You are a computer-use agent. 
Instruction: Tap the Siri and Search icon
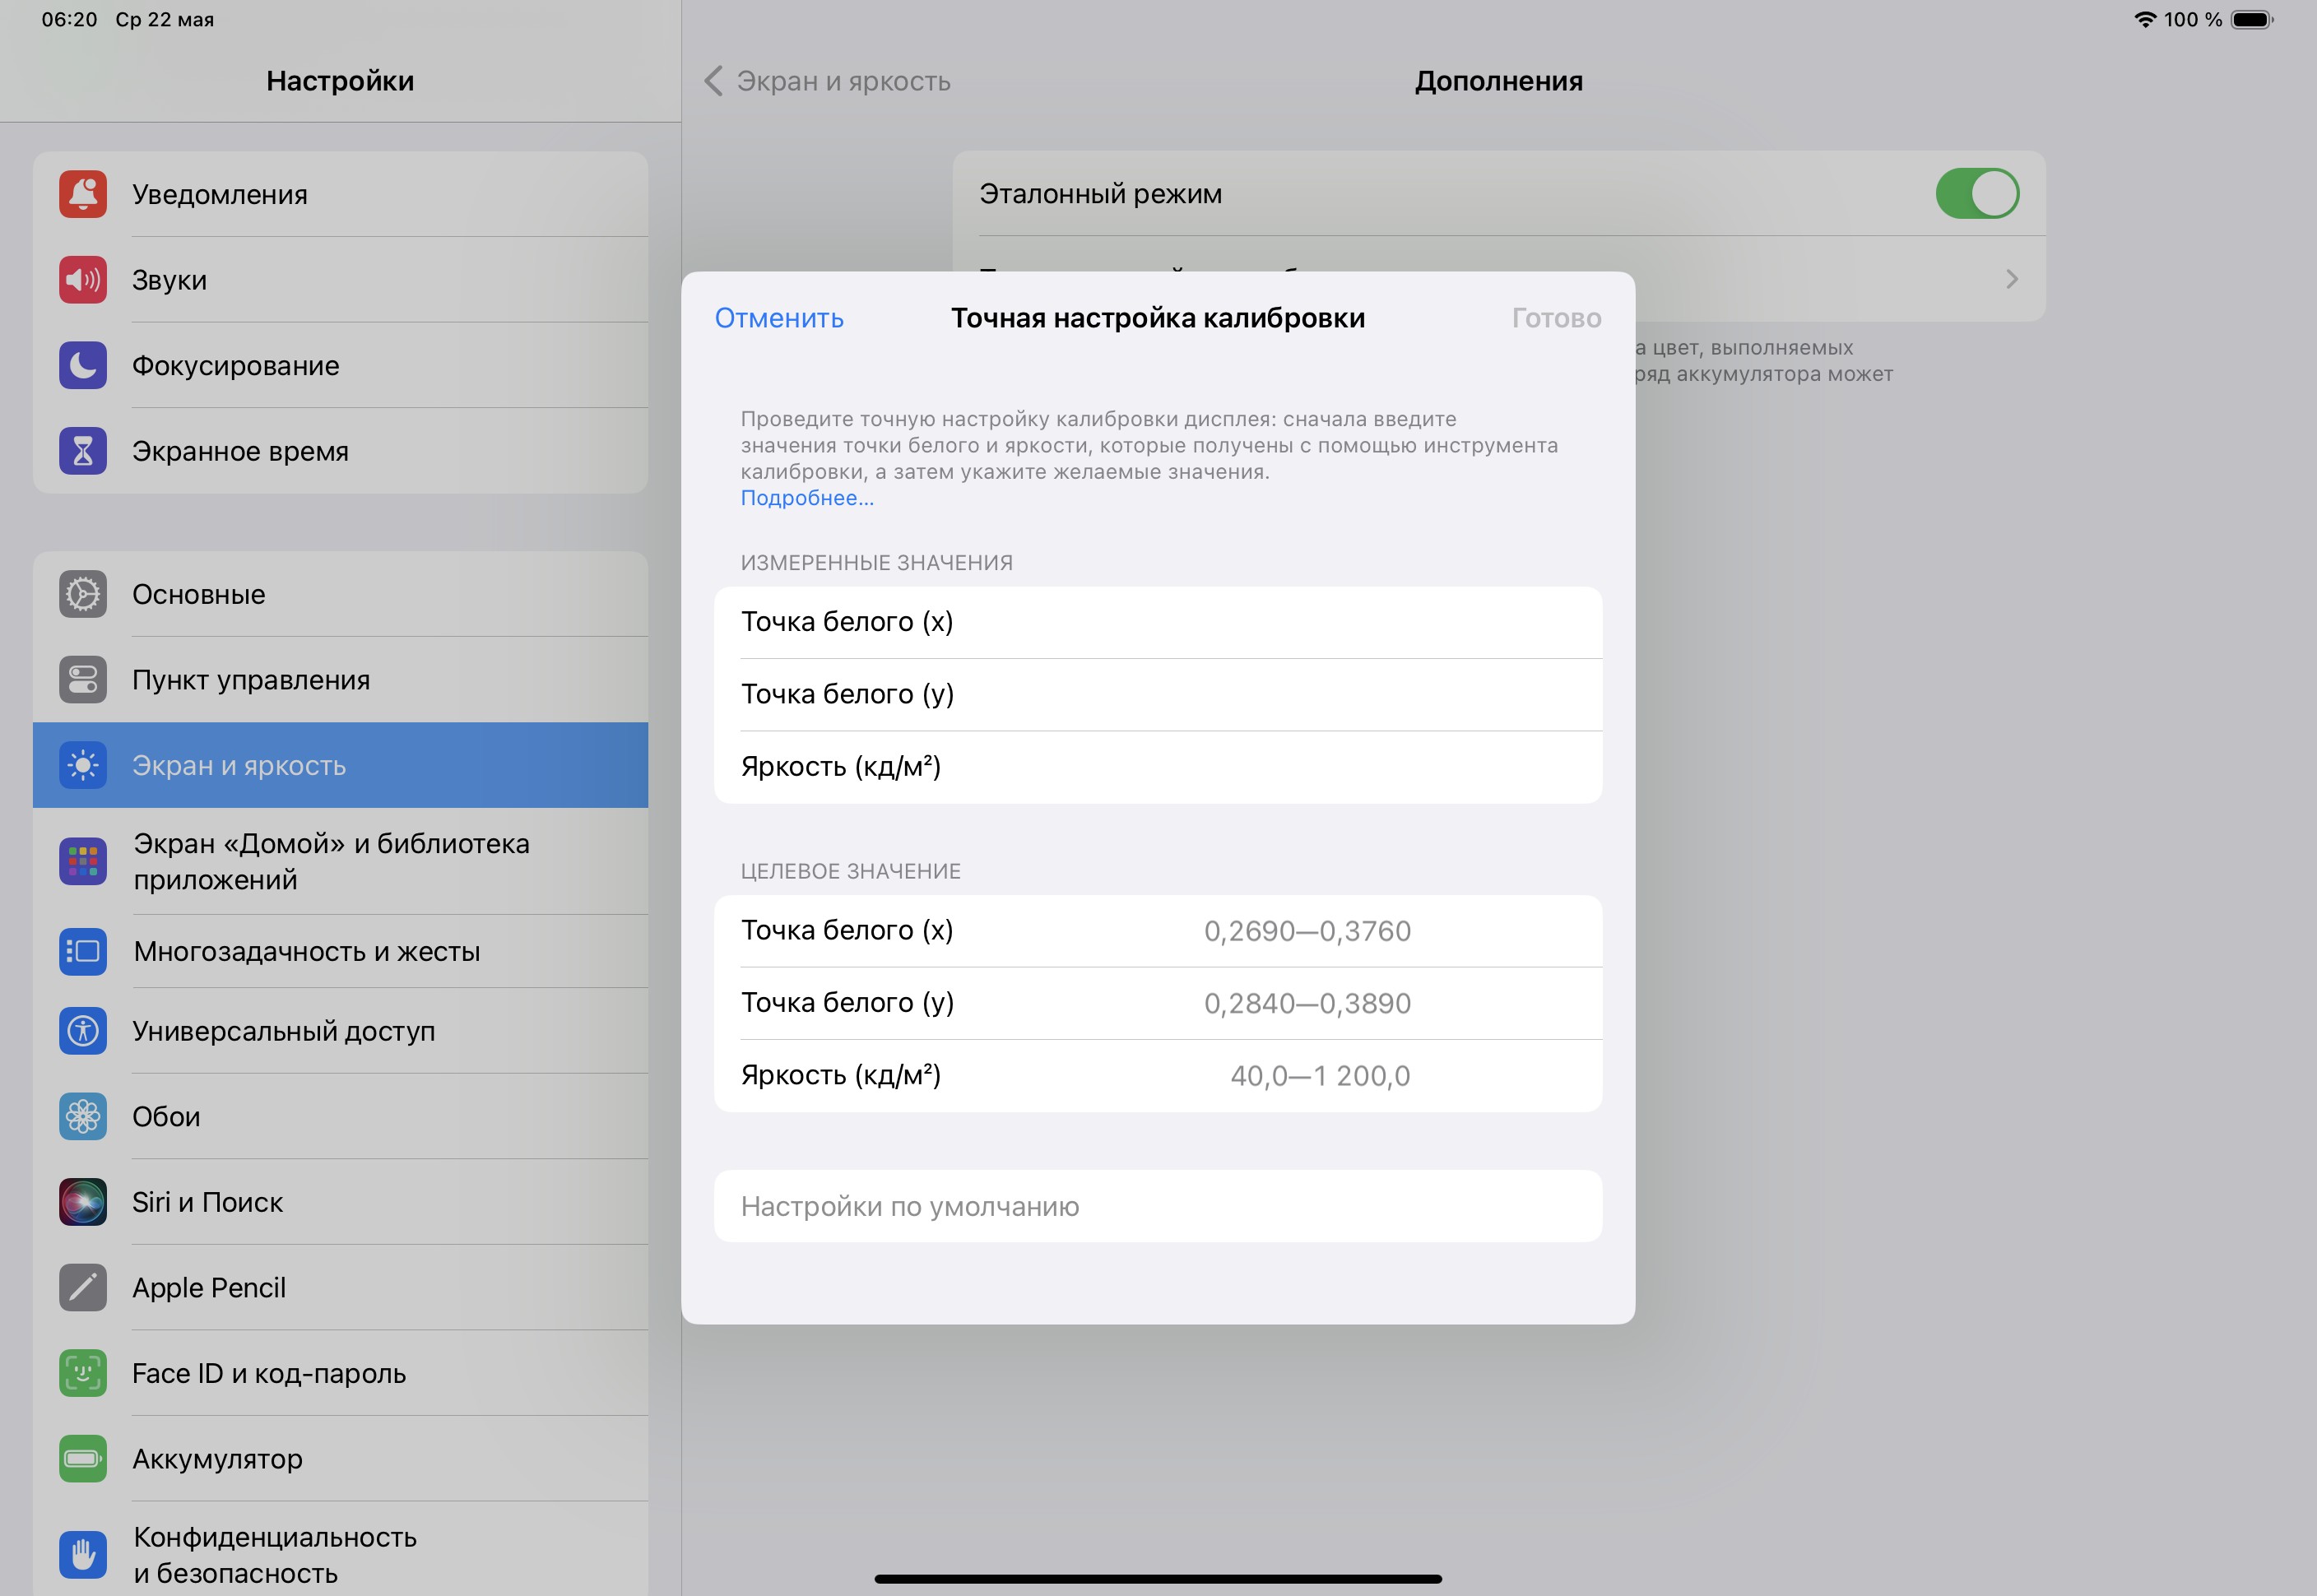[x=83, y=1202]
